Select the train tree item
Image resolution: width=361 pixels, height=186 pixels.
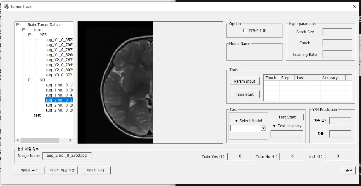38,30
